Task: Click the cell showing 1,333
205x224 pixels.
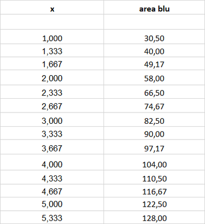Action: click(52, 51)
